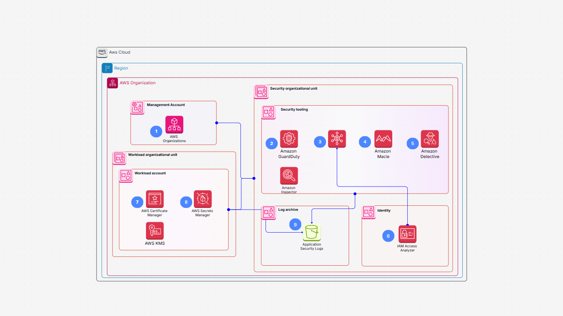Select the 'Log archive' title text

[x=288, y=209]
